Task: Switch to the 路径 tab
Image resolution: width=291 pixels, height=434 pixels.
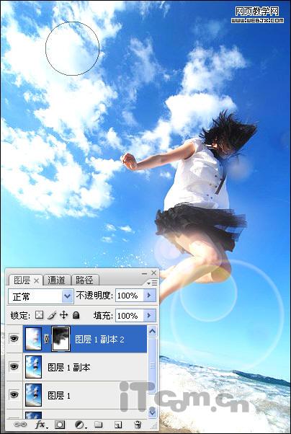Action: tap(84, 280)
